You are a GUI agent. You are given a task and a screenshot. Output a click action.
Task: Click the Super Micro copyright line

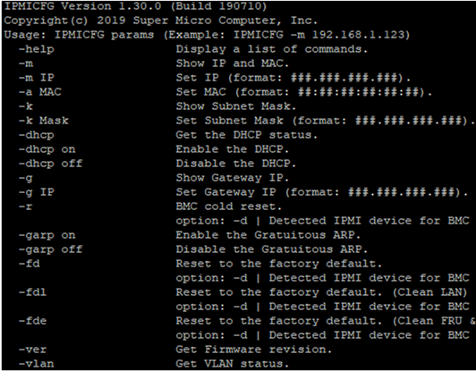point(160,21)
